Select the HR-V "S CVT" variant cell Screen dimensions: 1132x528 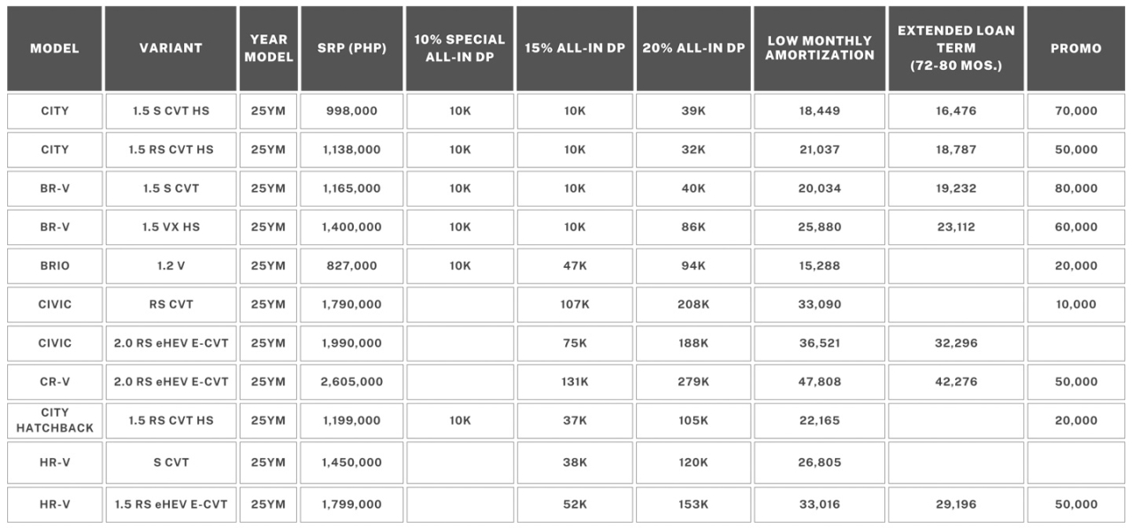171,463
